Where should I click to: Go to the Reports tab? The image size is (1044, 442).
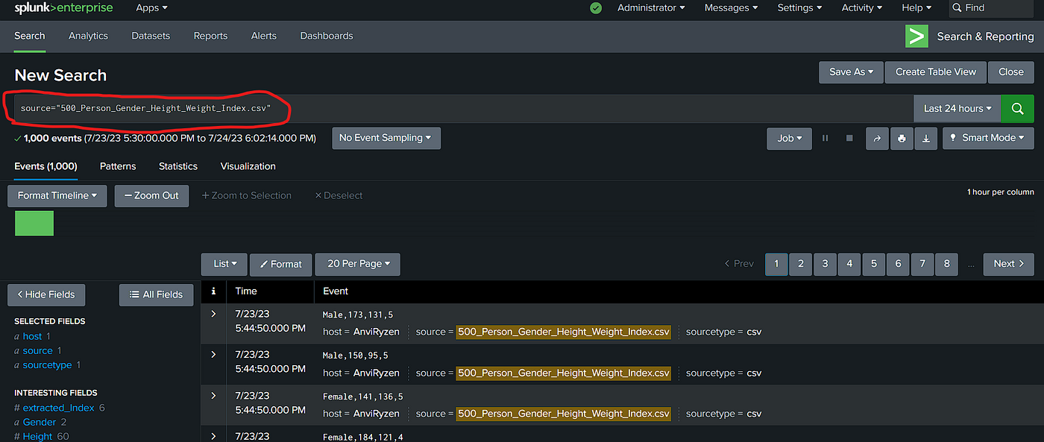pos(210,36)
